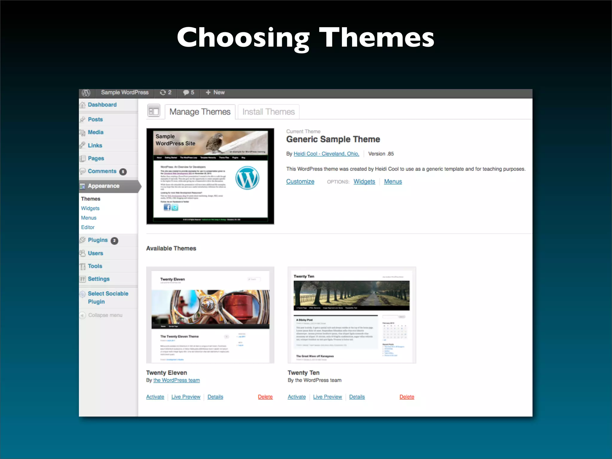Open the Plugins menu item
The height and width of the screenshot is (459, 612).
[98, 240]
